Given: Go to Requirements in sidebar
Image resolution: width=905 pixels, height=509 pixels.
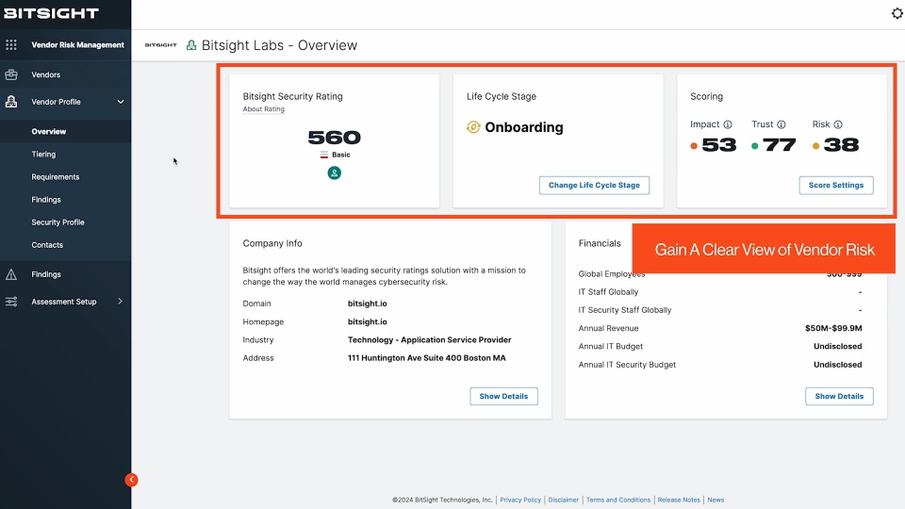Looking at the screenshot, I should [55, 177].
